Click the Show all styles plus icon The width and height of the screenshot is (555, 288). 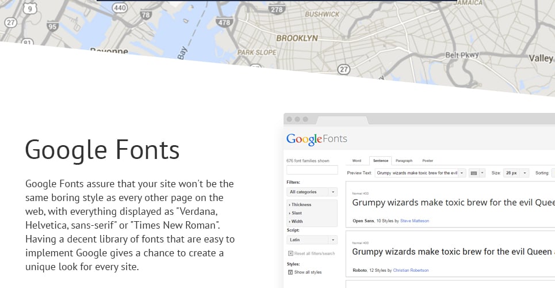coord(290,272)
